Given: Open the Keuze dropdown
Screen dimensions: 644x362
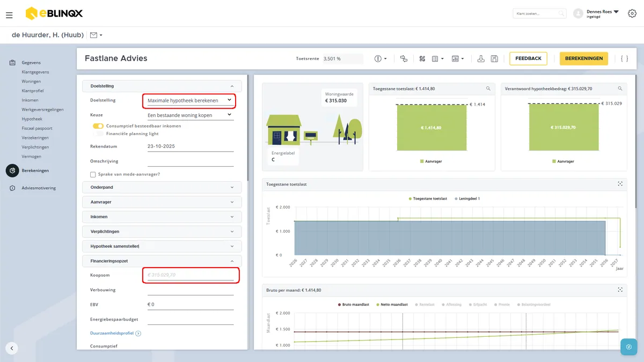Looking at the screenshot, I should click(191, 115).
